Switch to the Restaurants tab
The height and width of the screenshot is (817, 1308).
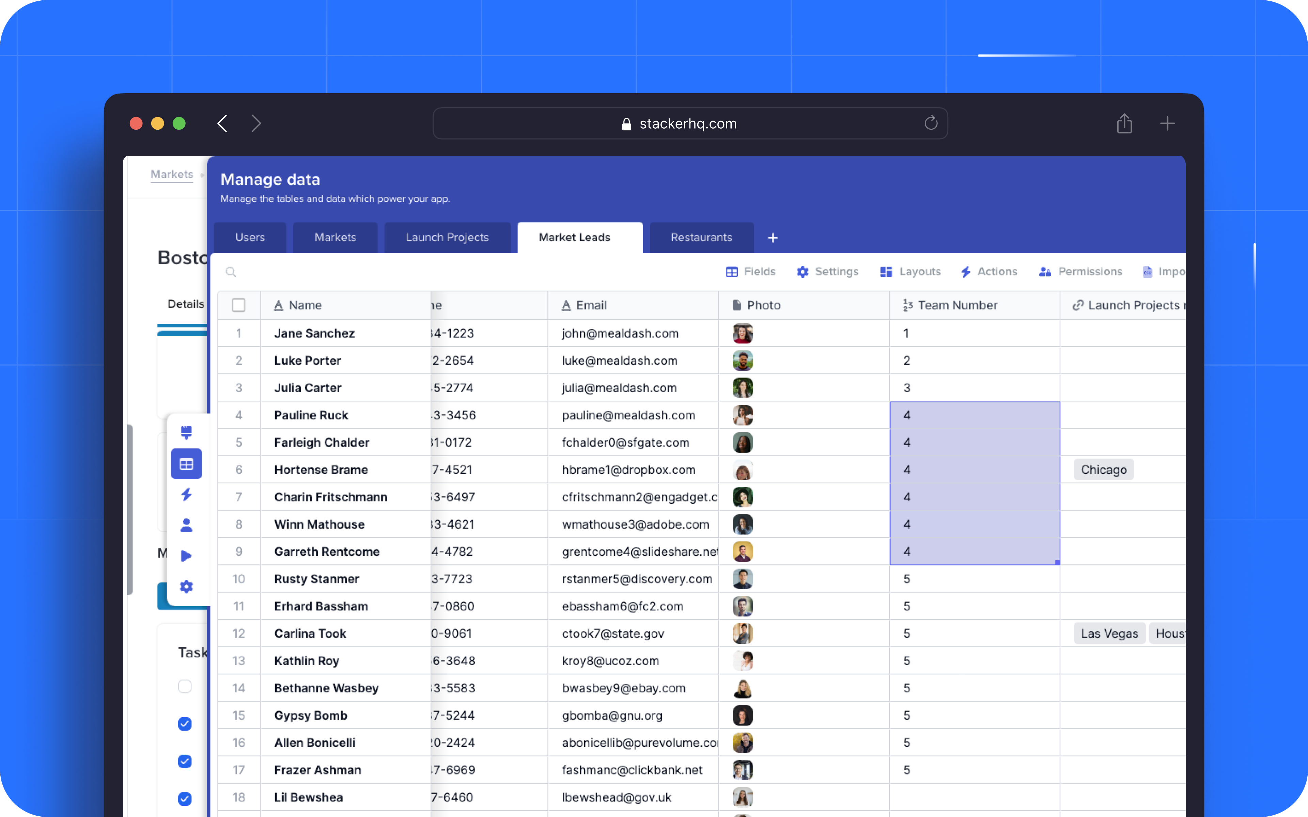coord(702,238)
